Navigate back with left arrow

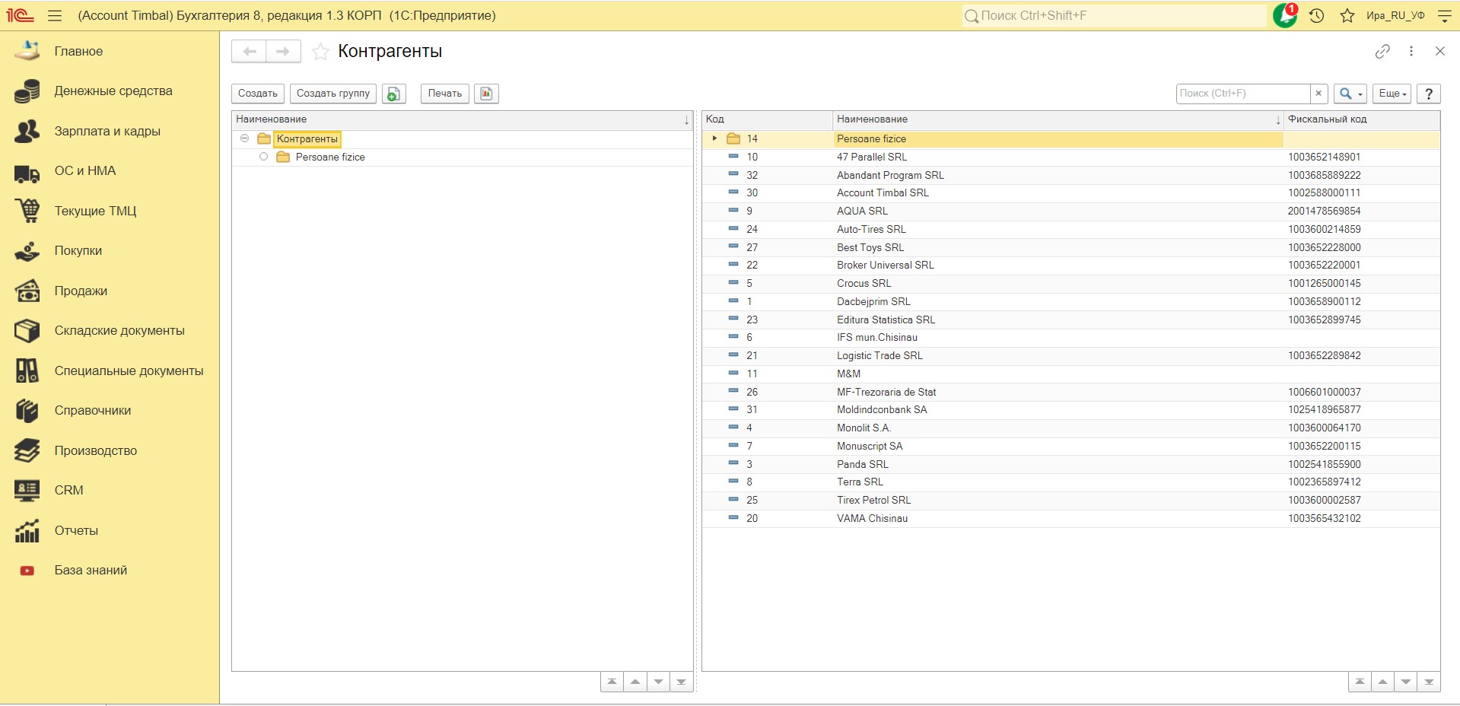click(x=249, y=51)
